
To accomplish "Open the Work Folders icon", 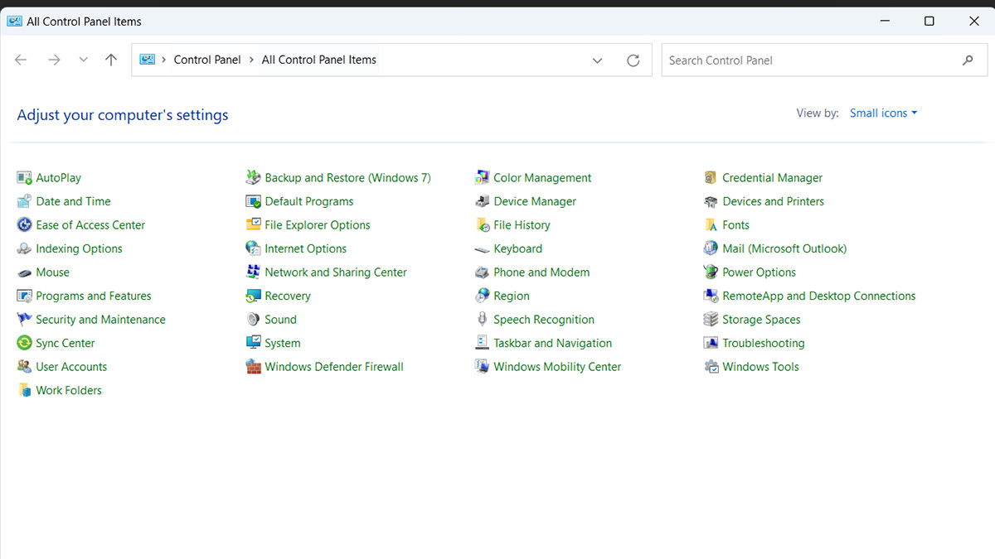I will 24,390.
